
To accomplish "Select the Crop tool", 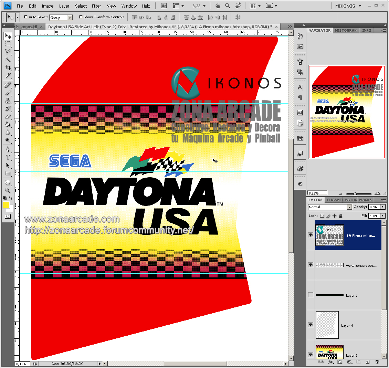I will (x=8, y=67).
